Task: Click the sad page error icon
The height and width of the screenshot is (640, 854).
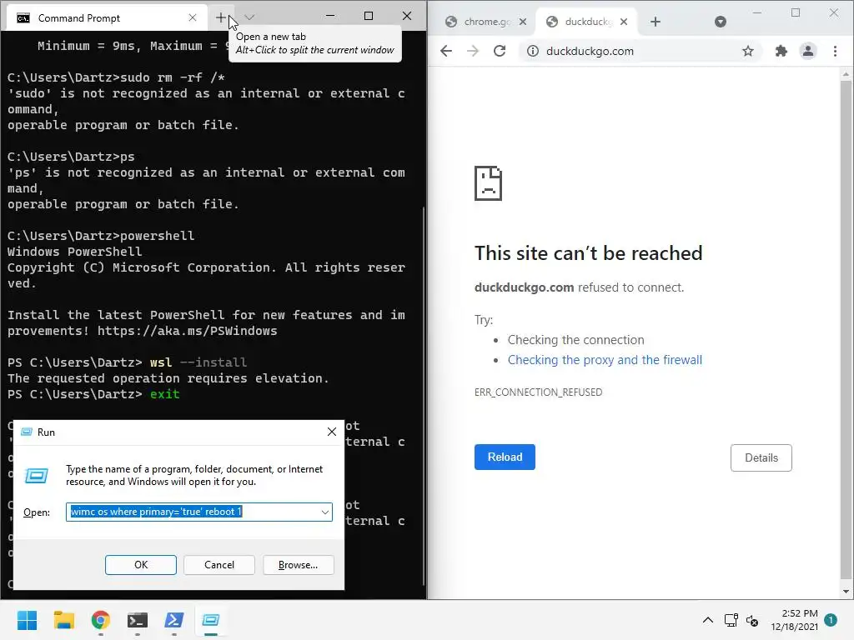Action: (488, 183)
